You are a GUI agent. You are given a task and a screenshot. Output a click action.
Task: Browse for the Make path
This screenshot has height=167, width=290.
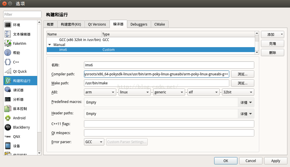click(242, 83)
